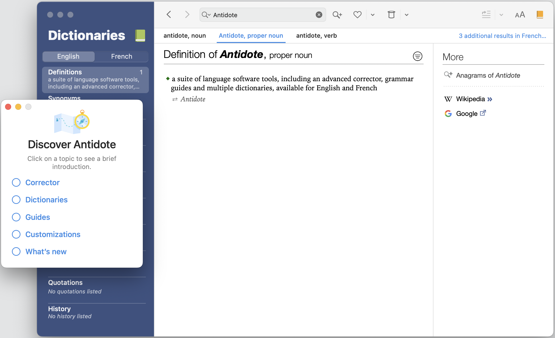
Task: Select the Dictionaries topic circle
Action: point(16,200)
